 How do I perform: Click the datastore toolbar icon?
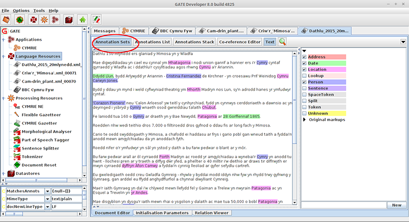click(69, 19)
